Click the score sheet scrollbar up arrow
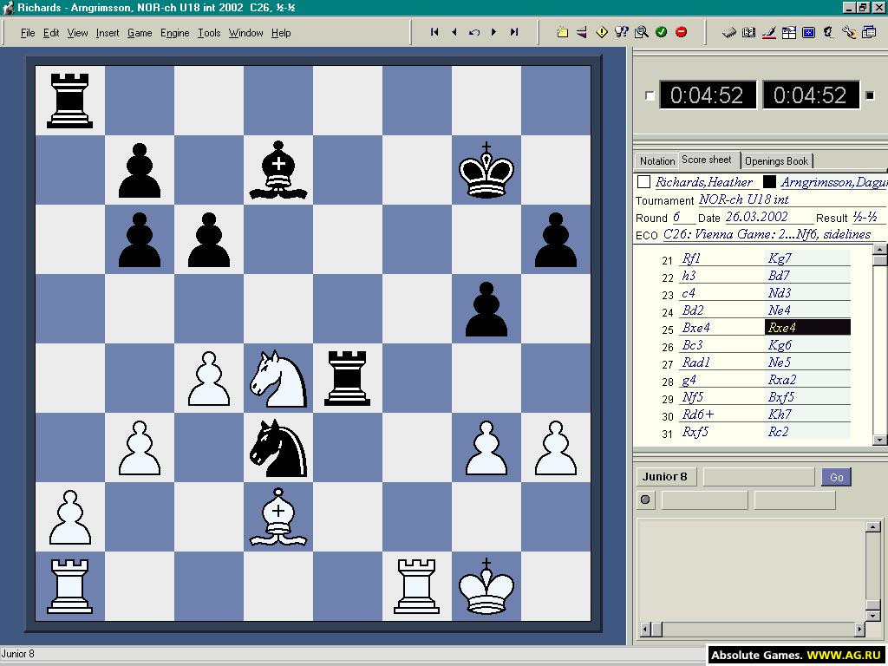Viewport: 888px width, 666px height. 880,249
